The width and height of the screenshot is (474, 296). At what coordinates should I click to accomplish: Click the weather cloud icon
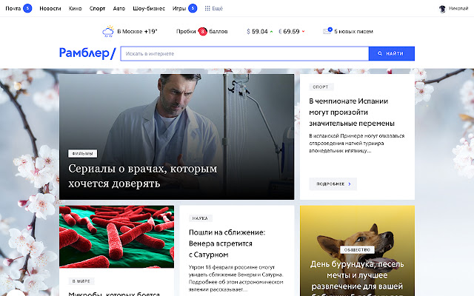pos(108,31)
